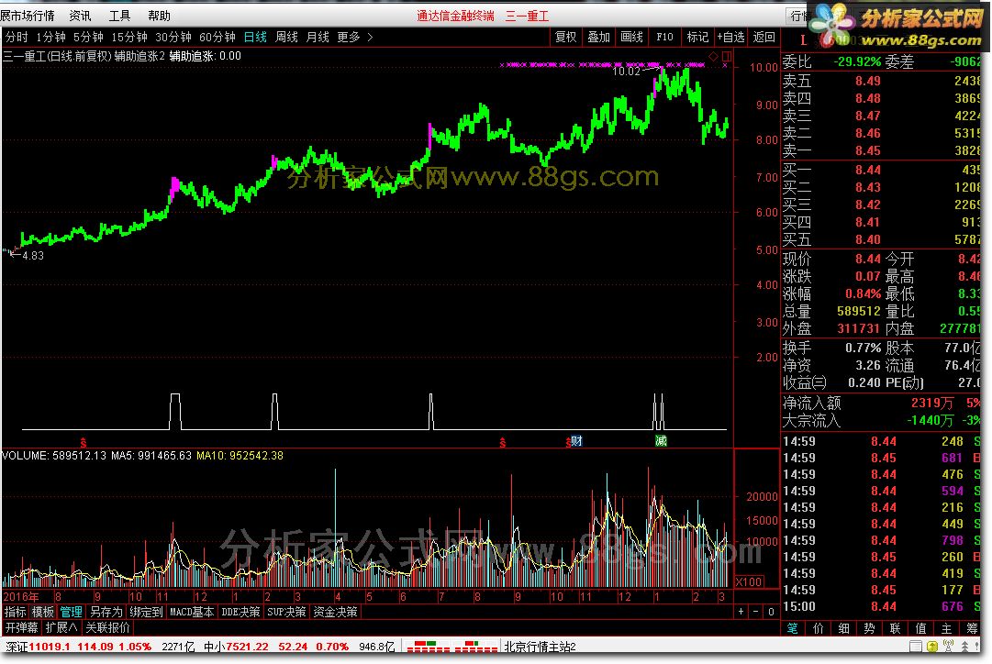Add the stock with +自选

[730, 38]
